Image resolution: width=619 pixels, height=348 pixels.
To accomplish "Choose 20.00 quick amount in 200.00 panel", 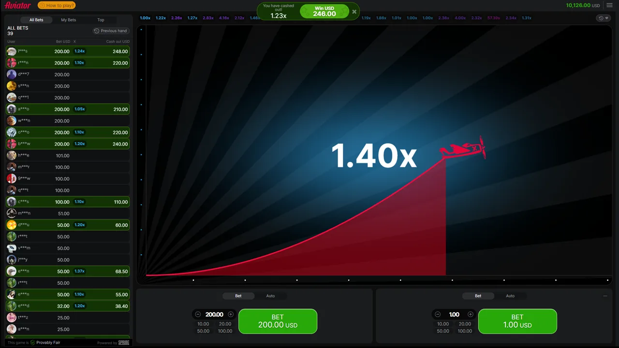I will tap(225, 324).
